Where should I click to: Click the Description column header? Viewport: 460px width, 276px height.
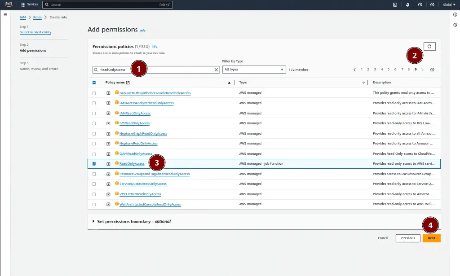382,82
